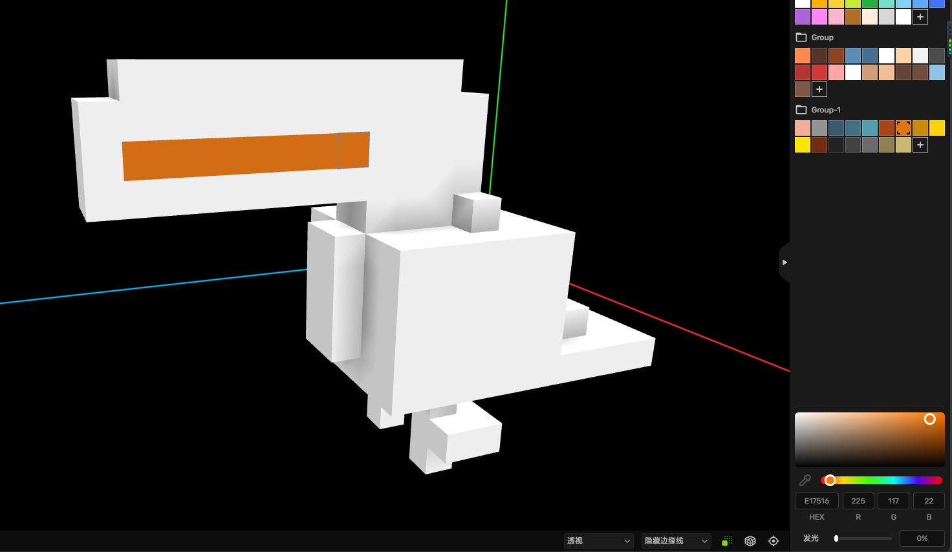
Task: Toggle the green grid display icon
Action: pyautogui.click(x=727, y=541)
